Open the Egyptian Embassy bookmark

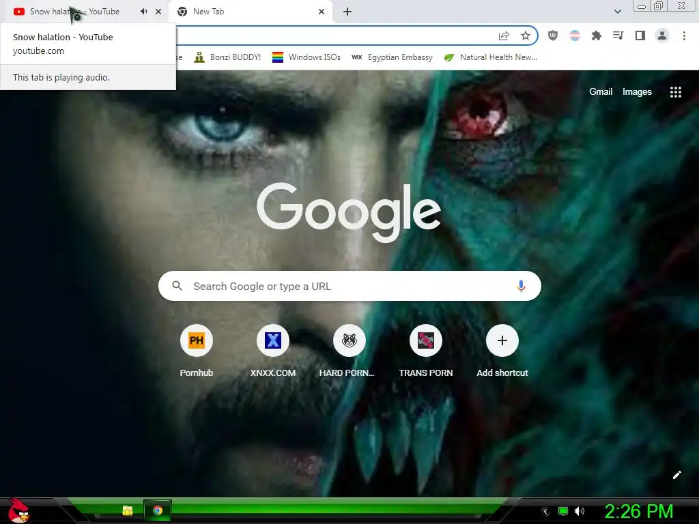392,57
